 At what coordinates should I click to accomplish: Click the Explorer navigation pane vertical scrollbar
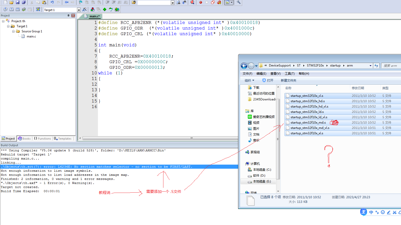coord(278,139)
